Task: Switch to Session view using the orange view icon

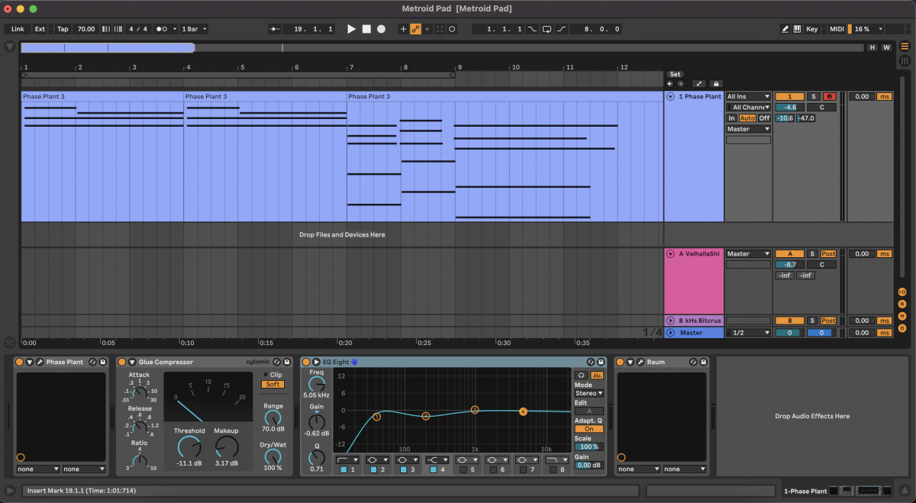Action: [x=905, y=47]
